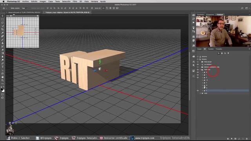This screenshot has height=141, width=251.
Task: Open the Ventana menu
Action: pos(94,2)
